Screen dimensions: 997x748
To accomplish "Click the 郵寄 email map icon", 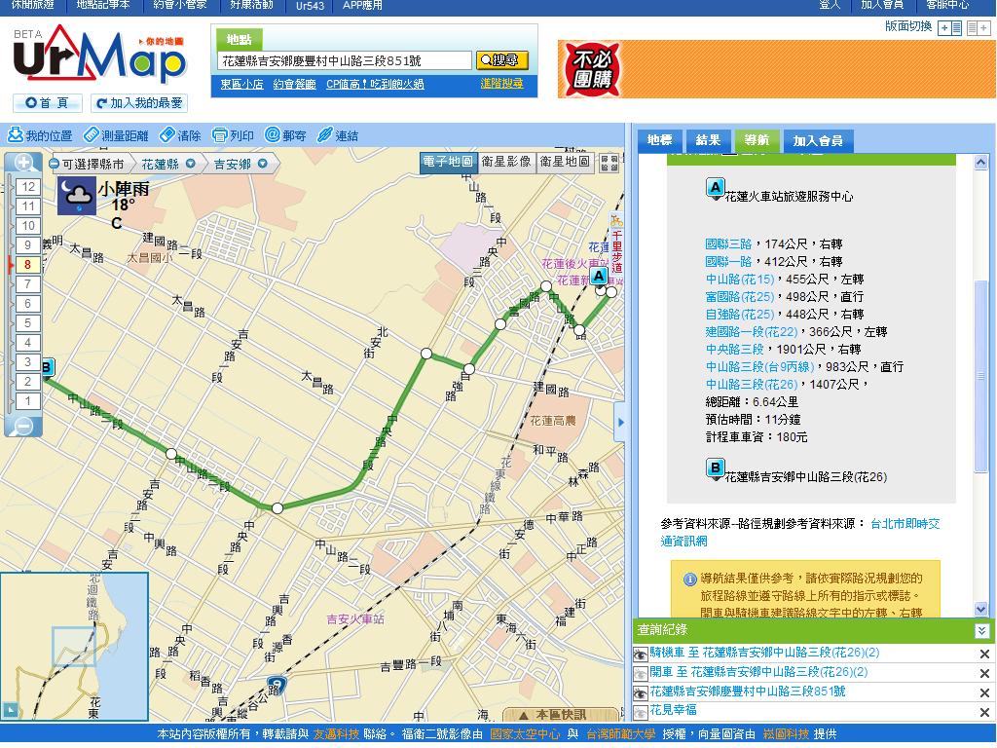I will [273, 135].
